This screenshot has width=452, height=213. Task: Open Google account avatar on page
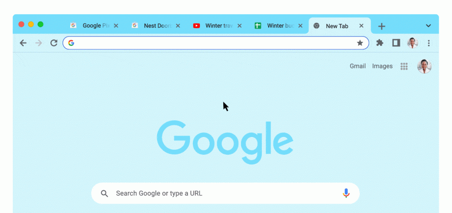coord(424,66)
